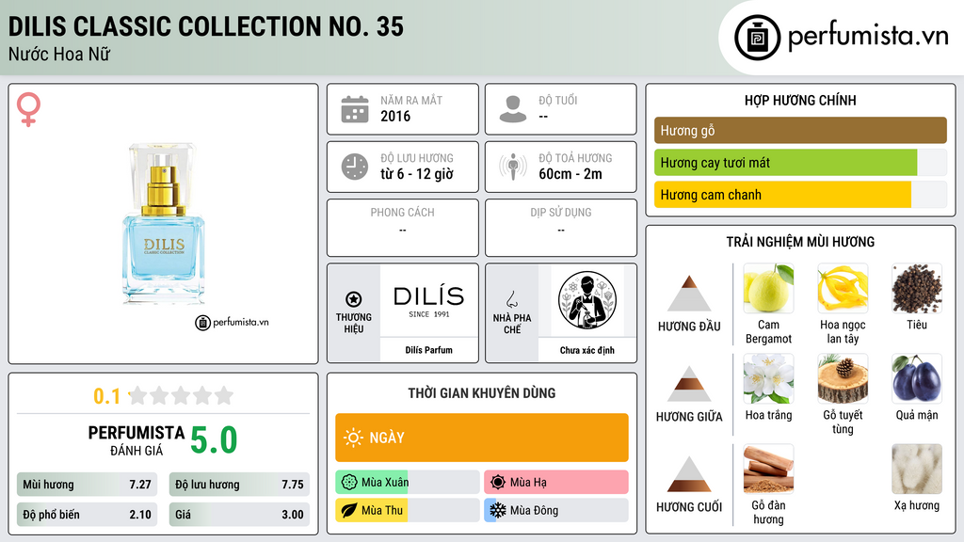Viewport: 964px width, 542px height.
Task: Click the nose icon above Nhà pha chế
Action: (511, 299)
